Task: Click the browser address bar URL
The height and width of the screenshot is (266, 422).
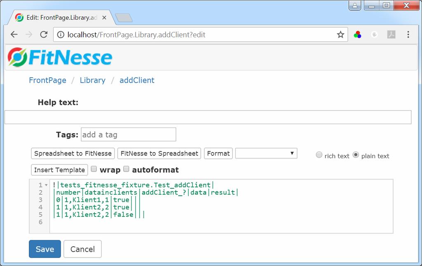Action: coord(136,35)
